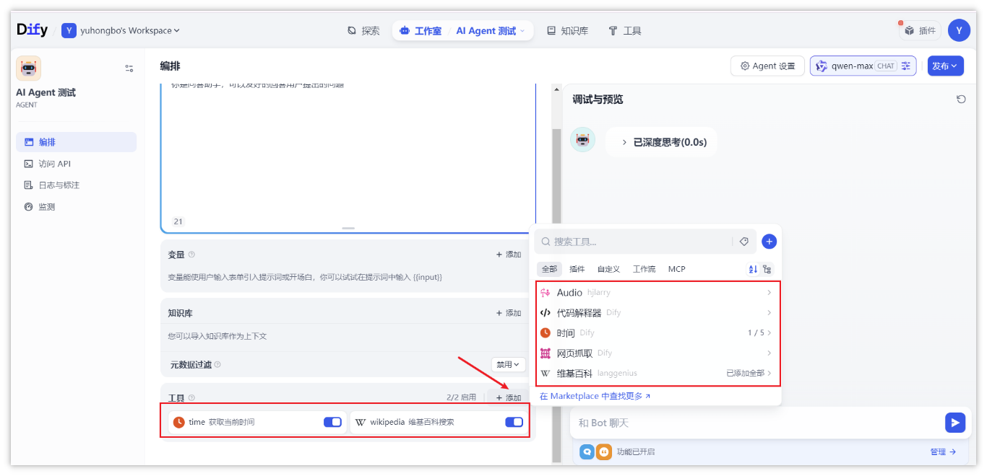This screenshot has width=987, height=476.
Task: Click the Audio tool pink icon
Action: click(546, 293)
